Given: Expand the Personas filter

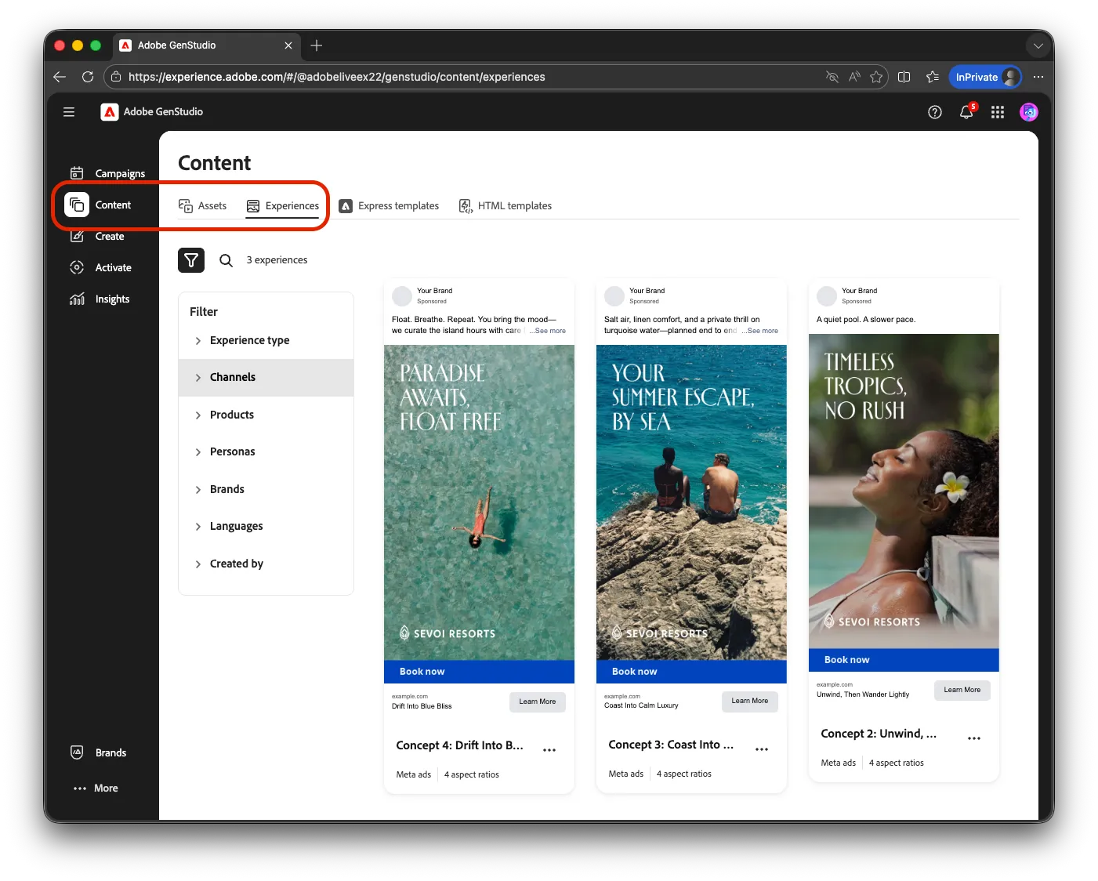Looking at the screenshot, I should point(266,451).
